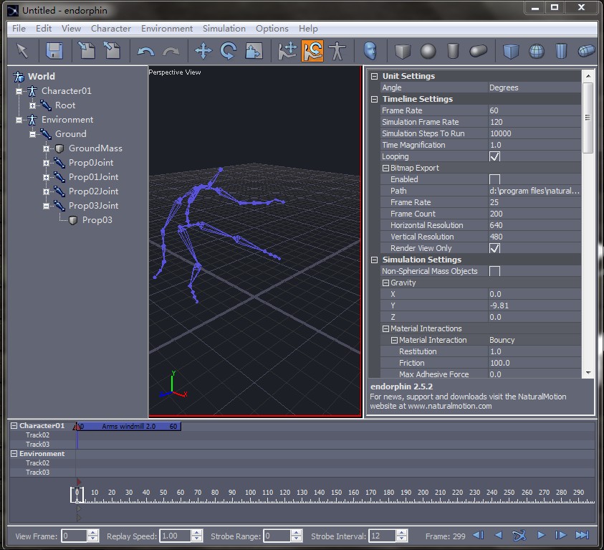Click the Save icon in the toolbar

(x=54, y=51)
